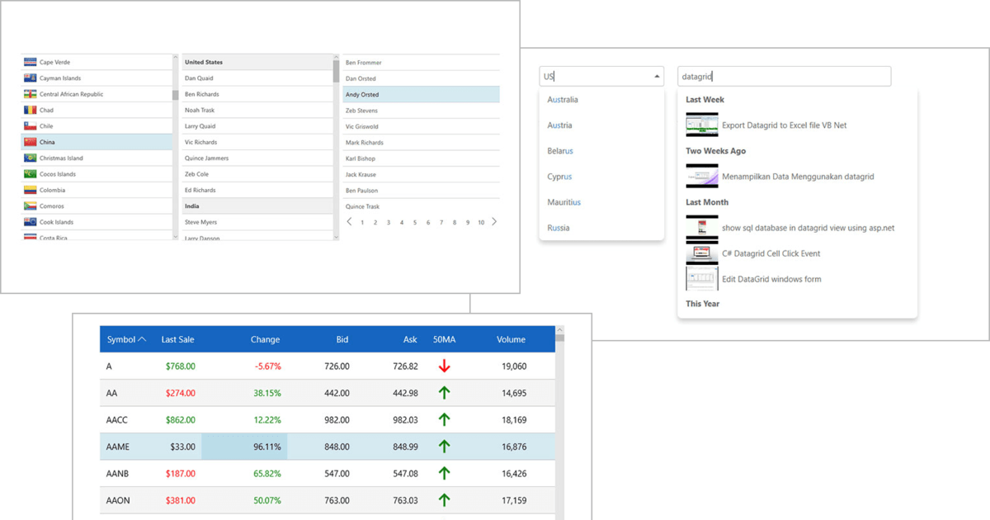Open the US combobox dropdown arrow

point(658,76)
